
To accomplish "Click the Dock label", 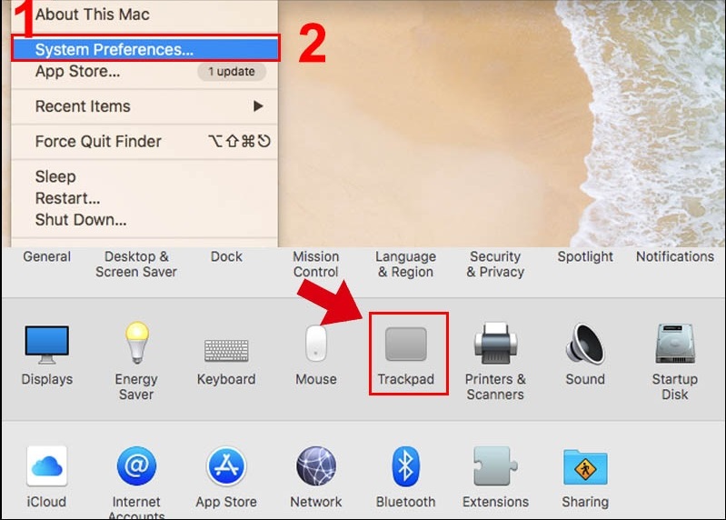I will (x=226, y=256).
